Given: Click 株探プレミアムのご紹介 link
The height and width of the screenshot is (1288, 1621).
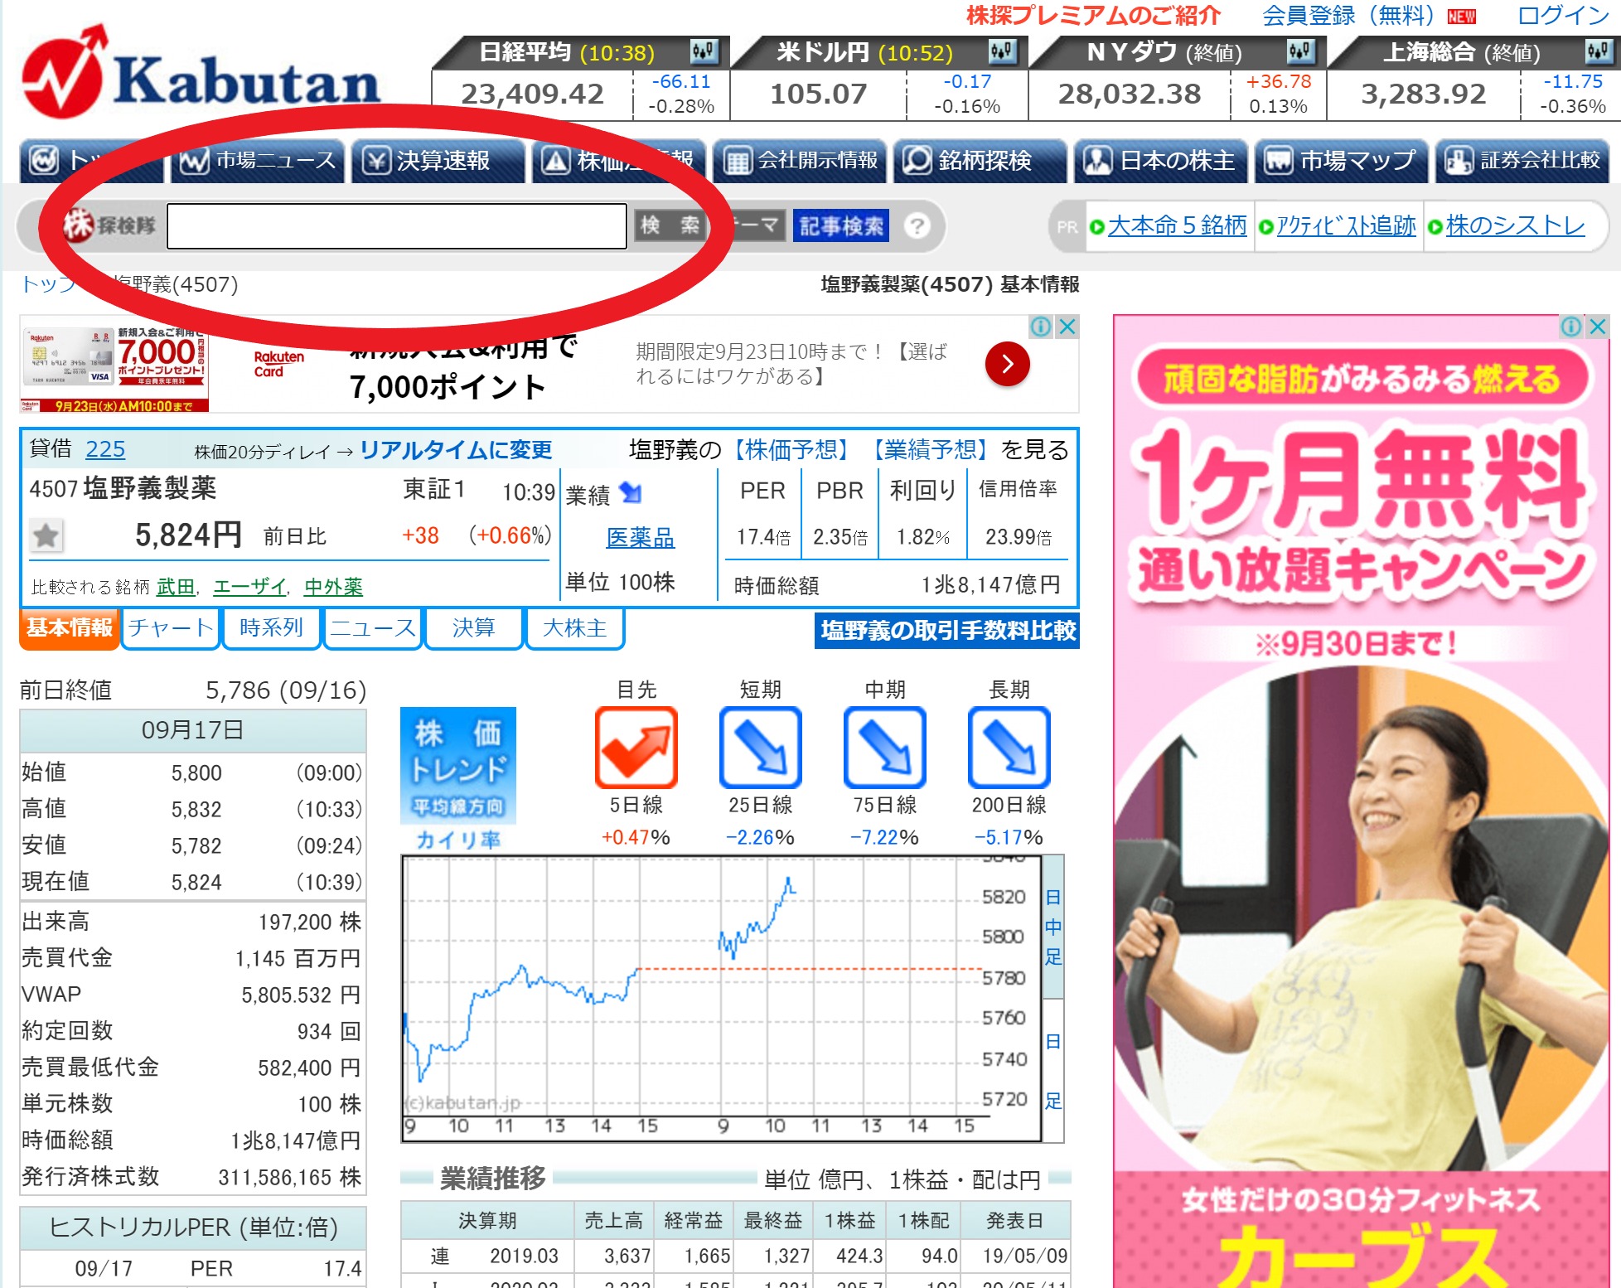Looking at the screenshot, I should click(x=1094, y=16).
